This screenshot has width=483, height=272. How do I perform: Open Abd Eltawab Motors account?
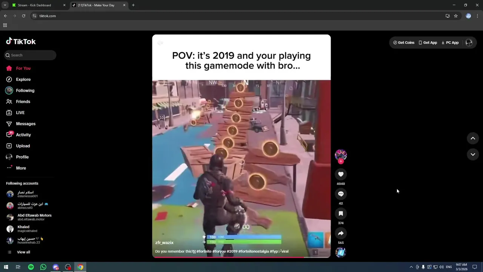(x=29, y=217)
